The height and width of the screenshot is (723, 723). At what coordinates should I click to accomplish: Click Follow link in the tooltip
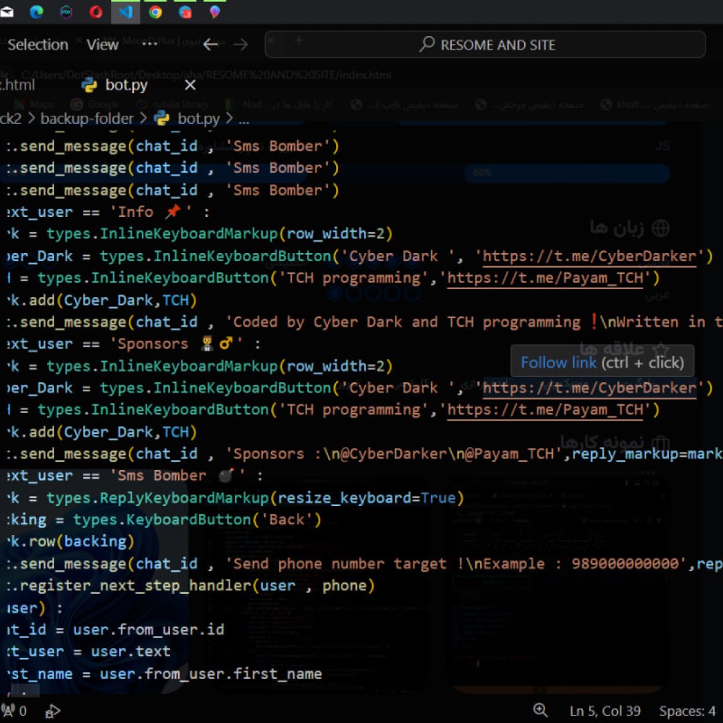coord(558,362)
